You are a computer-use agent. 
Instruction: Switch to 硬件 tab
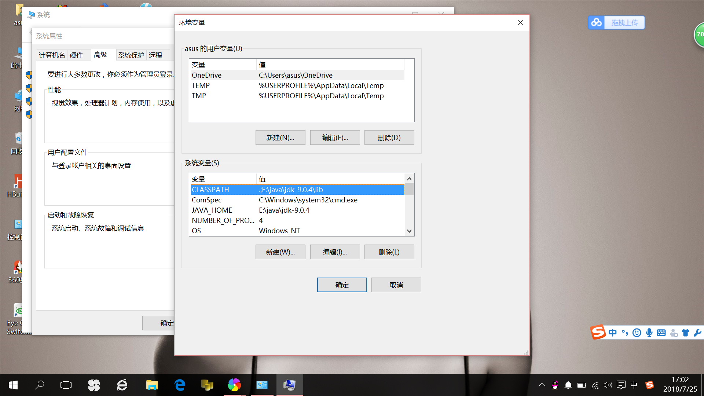click(76, 55)
